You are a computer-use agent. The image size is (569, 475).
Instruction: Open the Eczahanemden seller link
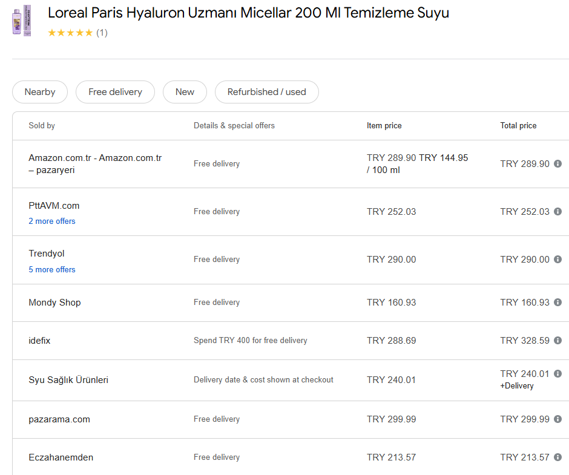click(61, 457)
